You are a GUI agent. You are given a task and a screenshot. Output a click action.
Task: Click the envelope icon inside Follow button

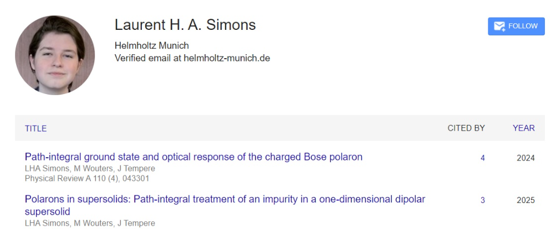[x=499, y=26]
